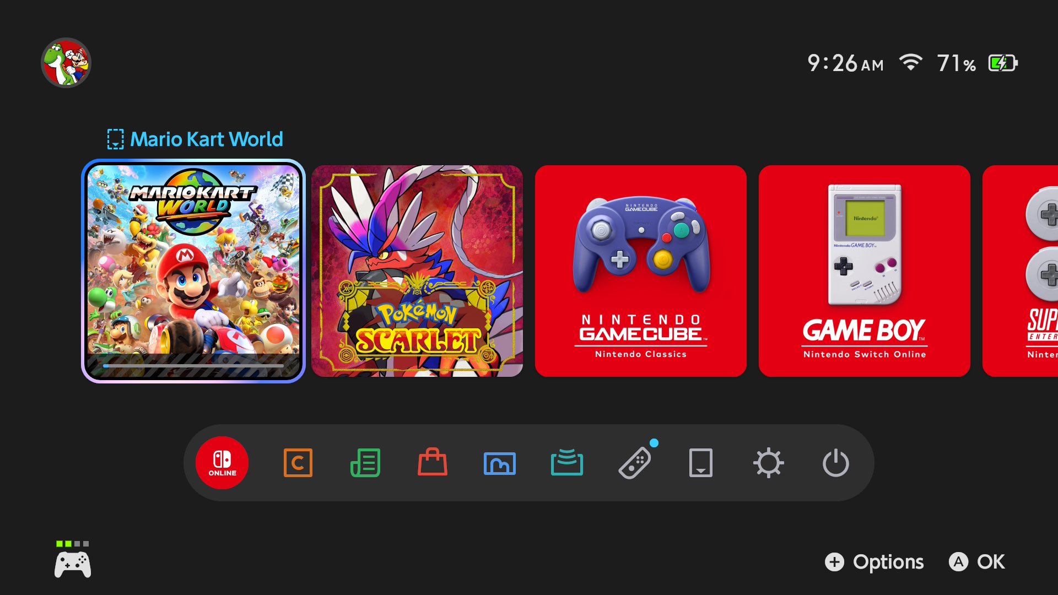
Task: Open GameChat icon in dock
Action: pos(298,463)
